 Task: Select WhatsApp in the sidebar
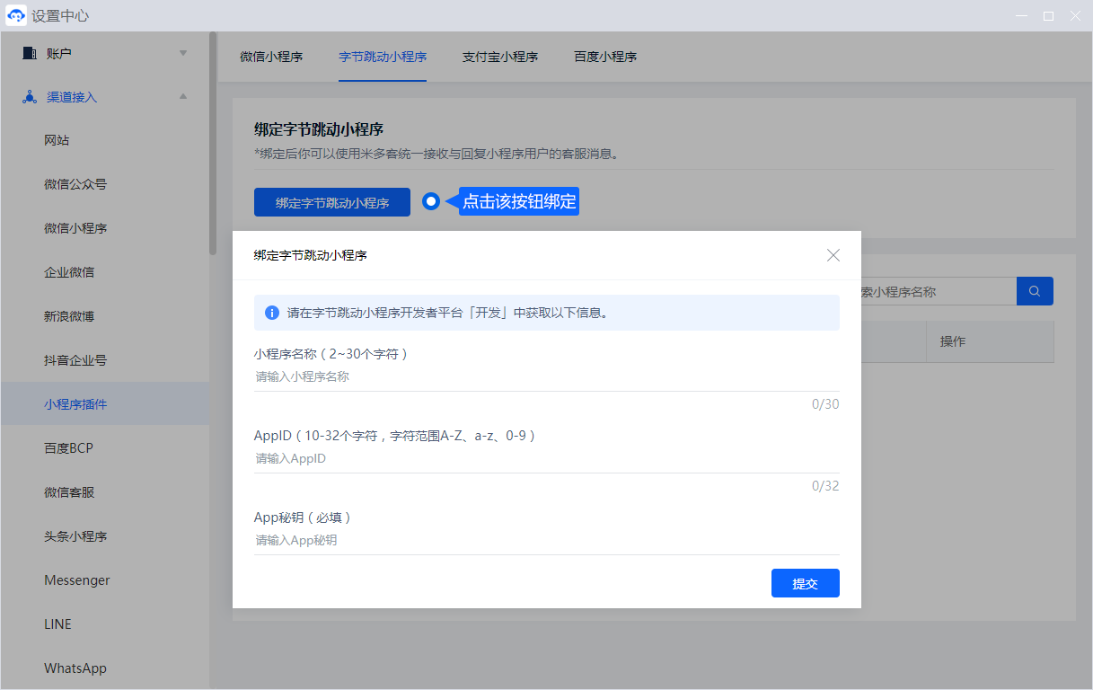click(x=75, y=668)
